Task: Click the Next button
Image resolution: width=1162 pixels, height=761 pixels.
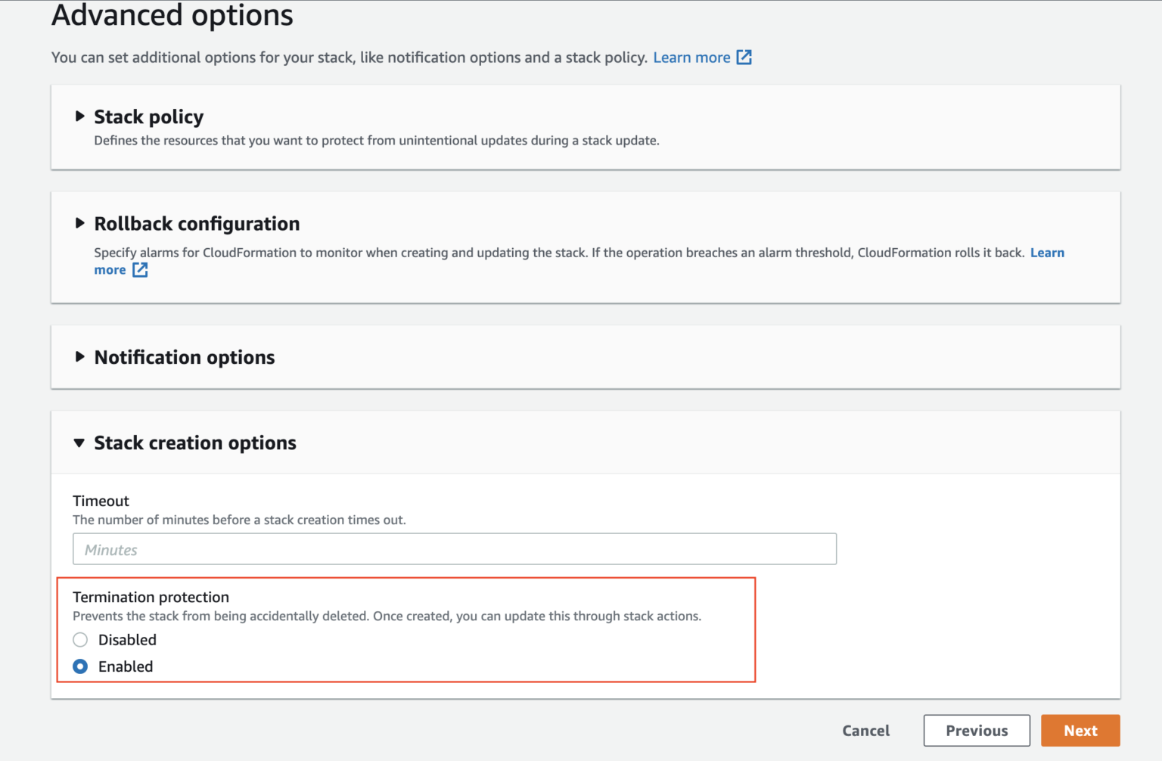Action: (1080, 730)
